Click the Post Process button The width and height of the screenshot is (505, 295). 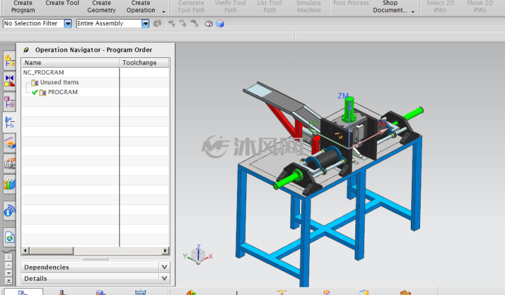351,3
